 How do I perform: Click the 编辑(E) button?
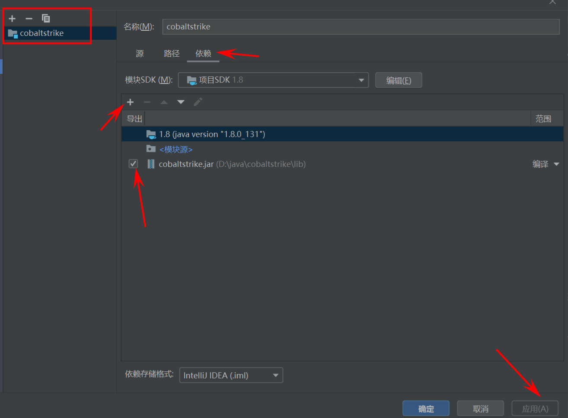(398, 80)
